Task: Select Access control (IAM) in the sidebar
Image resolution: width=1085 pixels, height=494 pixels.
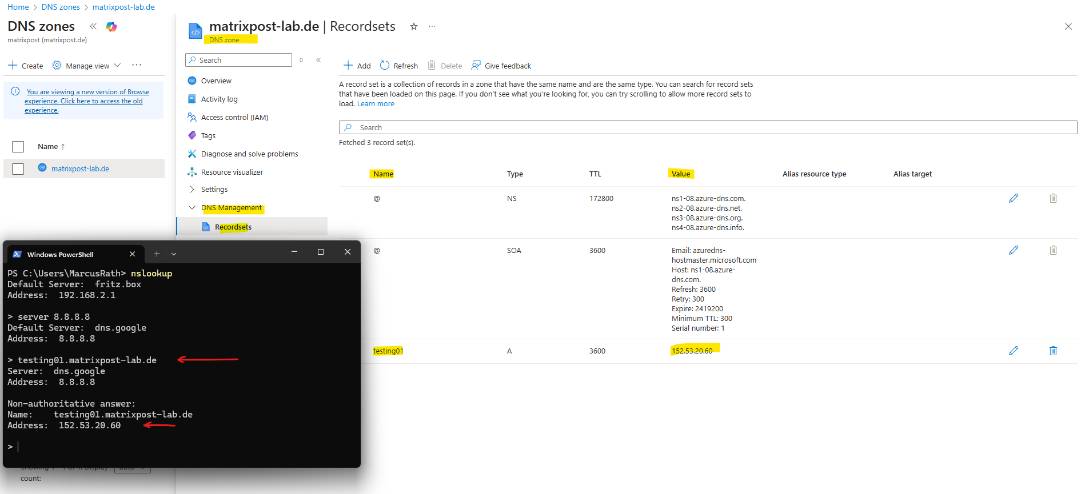Action: [234, 118]
